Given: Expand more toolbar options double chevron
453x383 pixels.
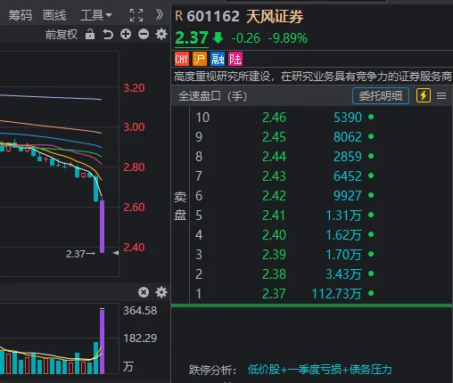Looking at the screenshot, I should (x=160, y=14).
